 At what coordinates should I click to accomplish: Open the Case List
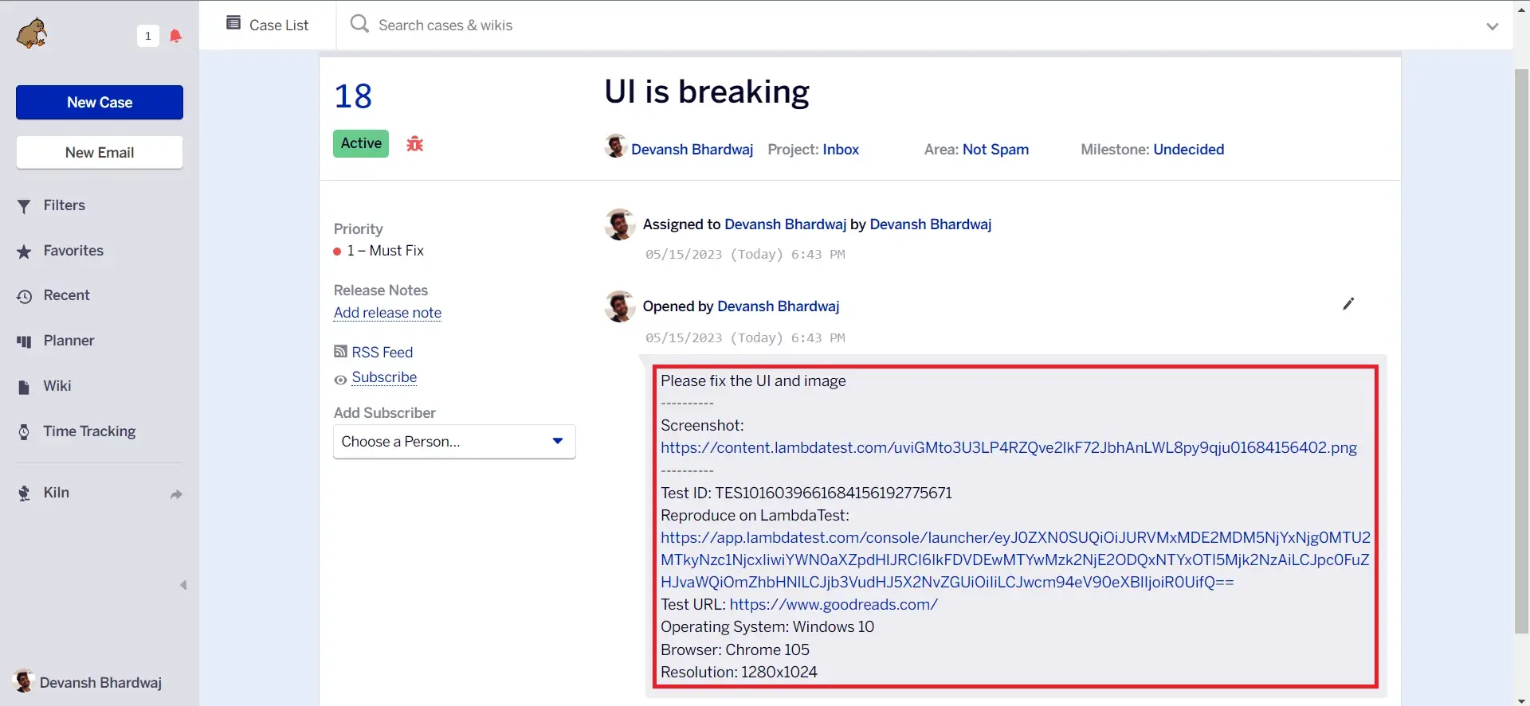(x=267, y=25)
